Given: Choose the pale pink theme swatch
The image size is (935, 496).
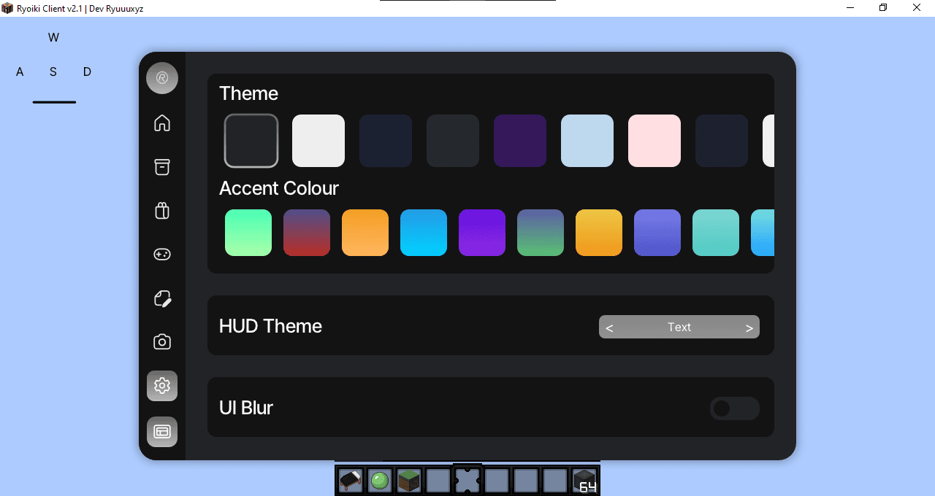Looking at the screenshot, I should pyautogui.click(x=654, y=141).
